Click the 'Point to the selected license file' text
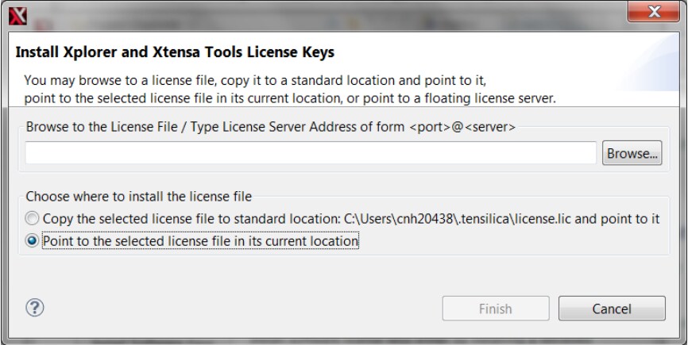 point(200,240)
